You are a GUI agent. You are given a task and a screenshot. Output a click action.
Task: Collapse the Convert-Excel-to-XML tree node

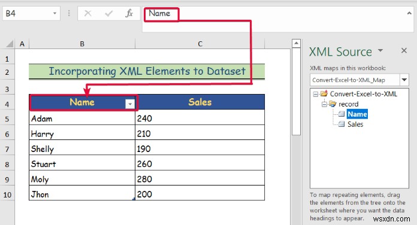pos(316,94)
